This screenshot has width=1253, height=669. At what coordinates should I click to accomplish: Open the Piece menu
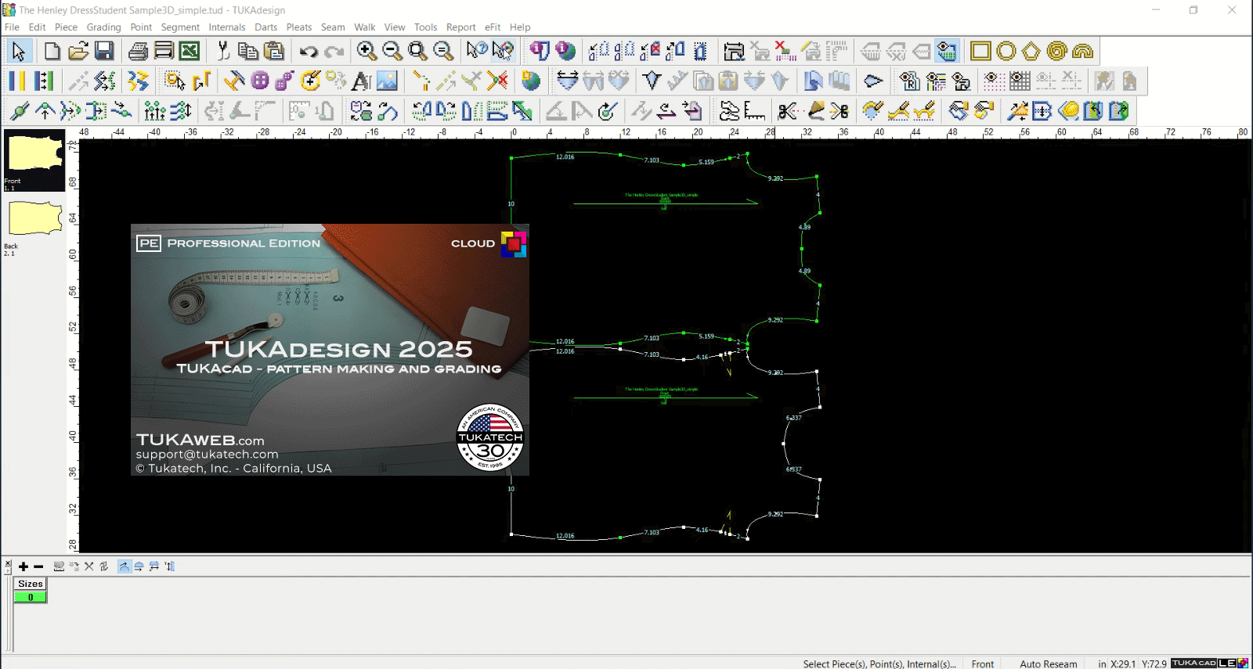click(66, 27)
